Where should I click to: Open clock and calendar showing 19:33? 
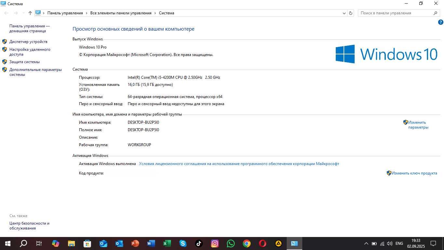point(416,243)
